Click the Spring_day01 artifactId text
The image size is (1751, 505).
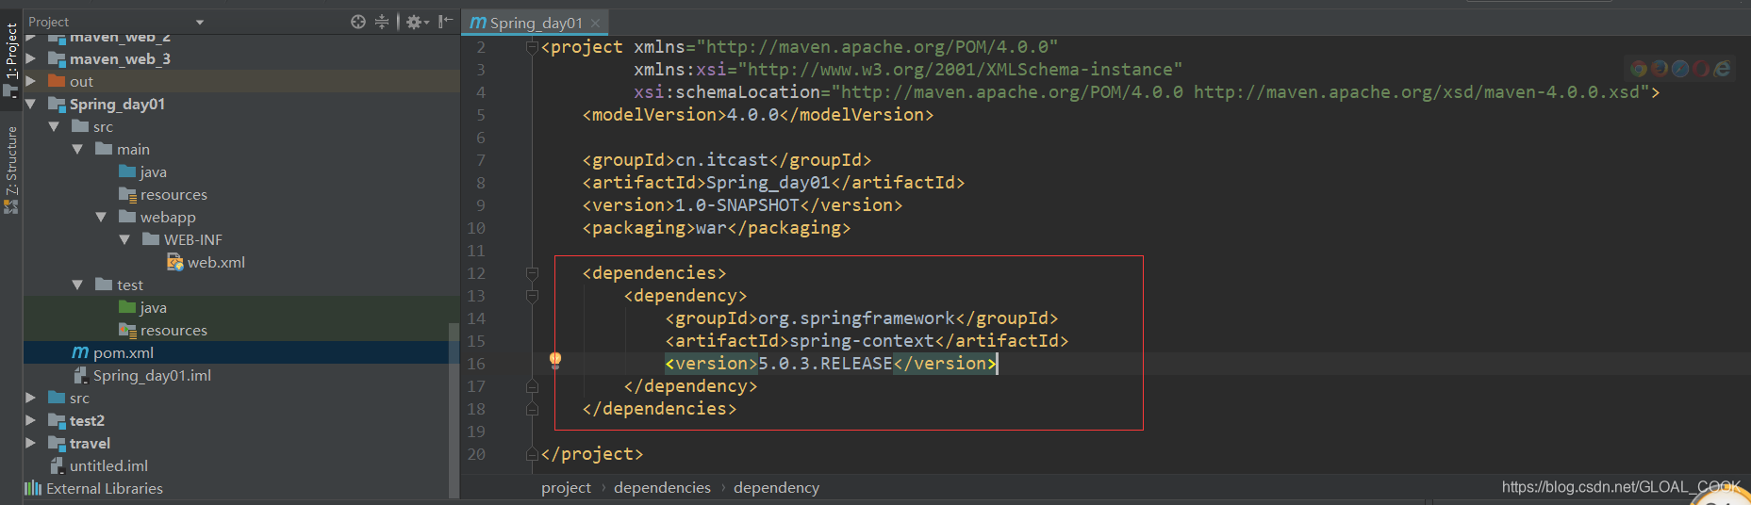[768, 183]
